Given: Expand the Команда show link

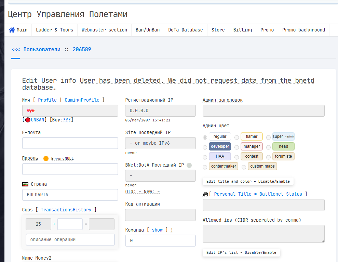Looking at the screenshot, I should tap(157, 230).
